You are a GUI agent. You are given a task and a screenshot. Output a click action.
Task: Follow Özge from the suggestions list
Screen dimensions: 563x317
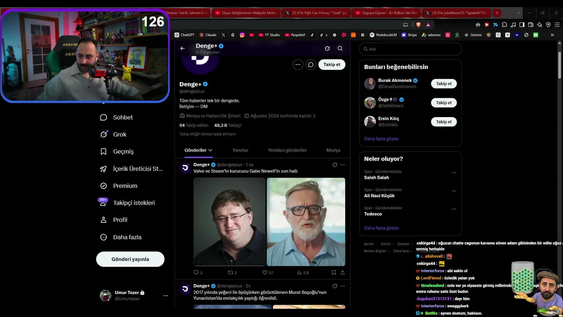pos(444,103)
